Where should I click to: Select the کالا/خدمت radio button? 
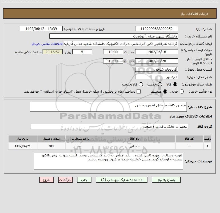[141, 84]
